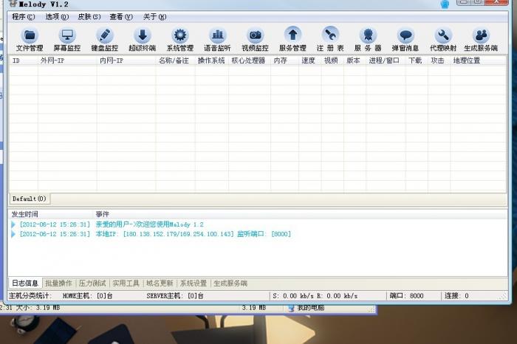
Task: Open the 弹窗消息 message bubble tool
Action: pos(405,39)
